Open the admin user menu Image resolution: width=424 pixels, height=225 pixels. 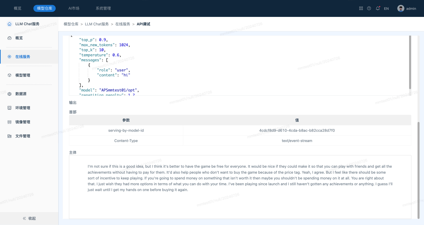tap(407, 9)
